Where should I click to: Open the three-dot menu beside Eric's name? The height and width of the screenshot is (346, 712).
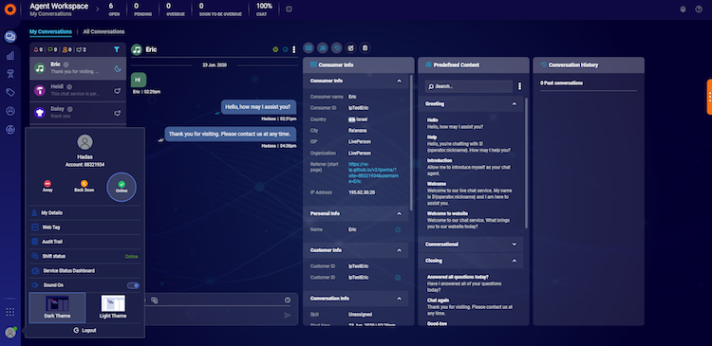coord(293,49)
